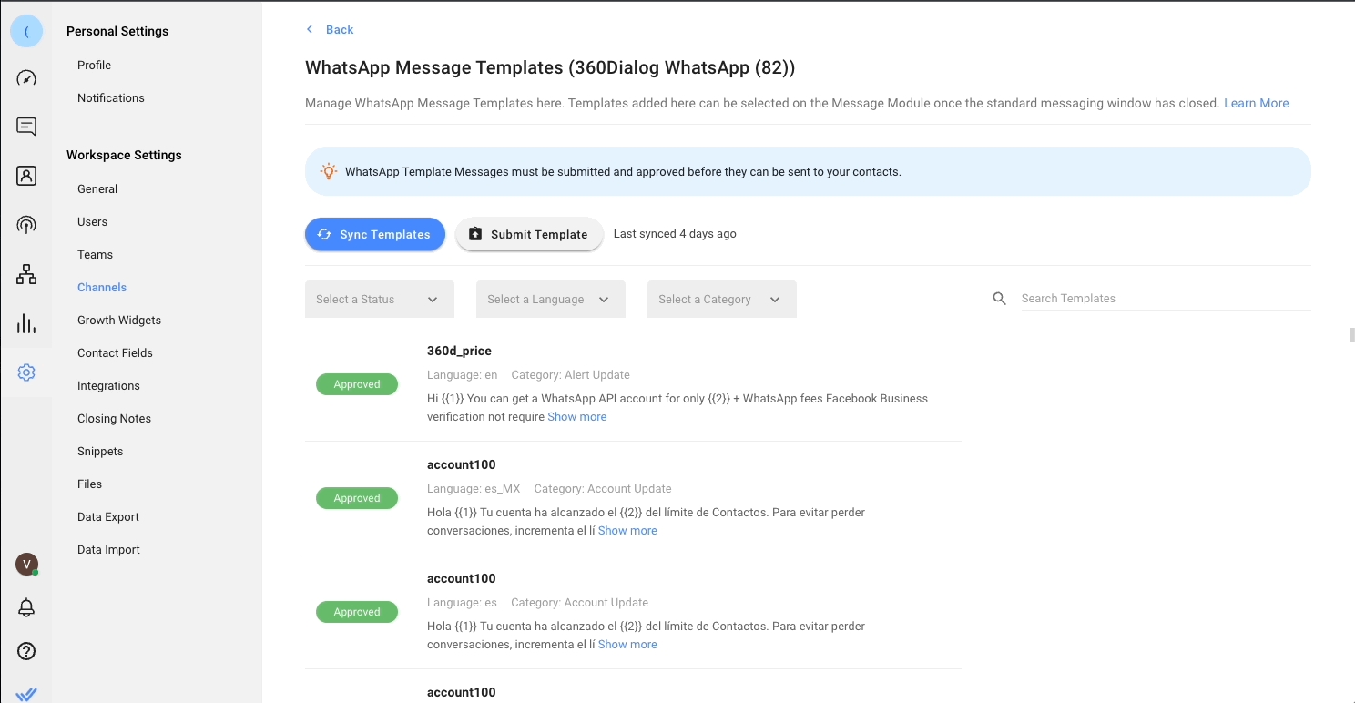1355x703 pixels.
Task: Open the Profile settings page
Action: point(94,66)
